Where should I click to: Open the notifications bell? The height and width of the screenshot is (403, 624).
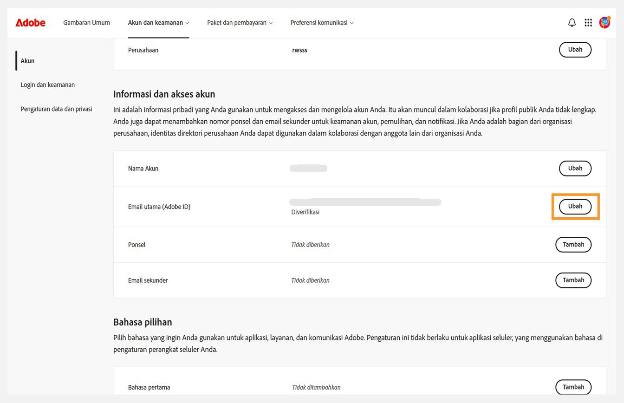[x=572, y=22]
